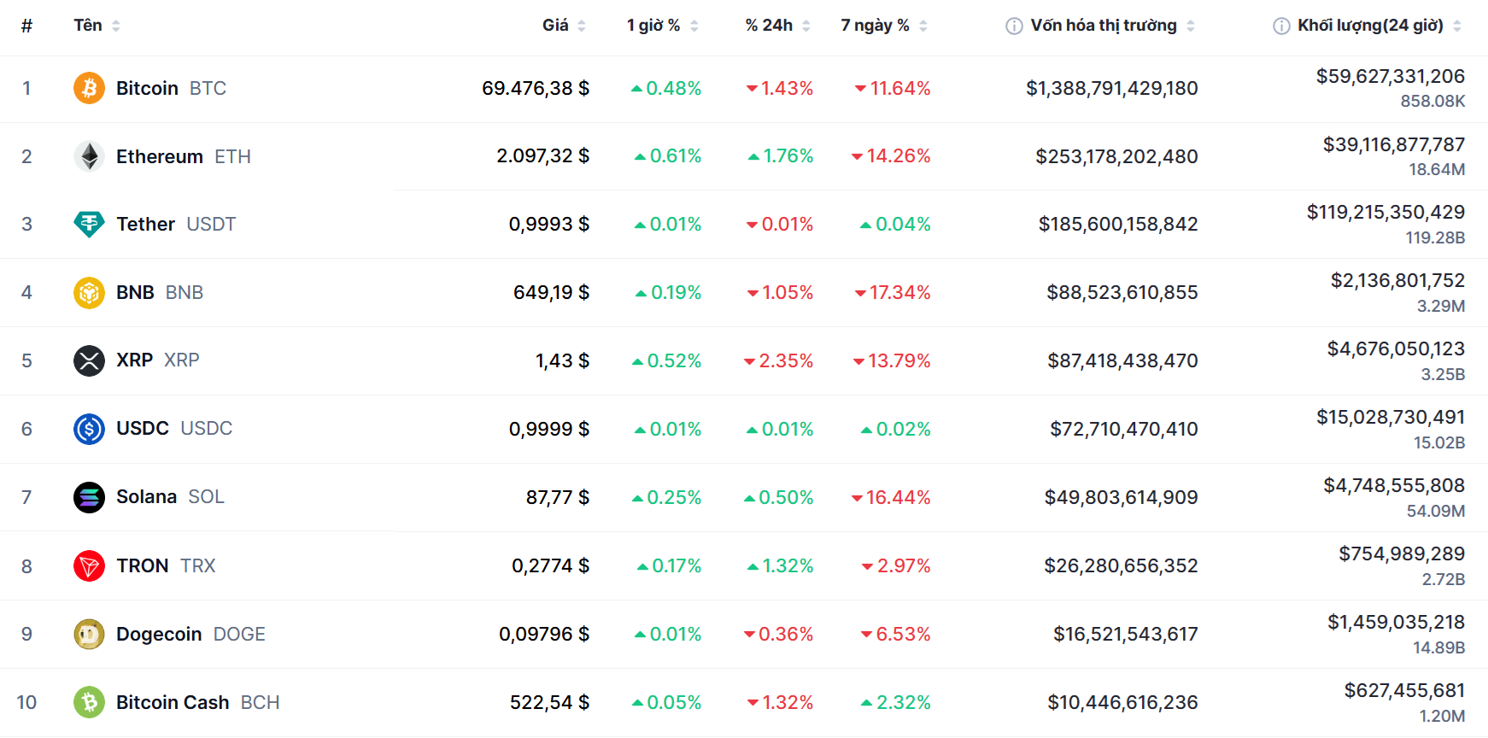
Task: Click the # rank column header
Action: point(26,26)
